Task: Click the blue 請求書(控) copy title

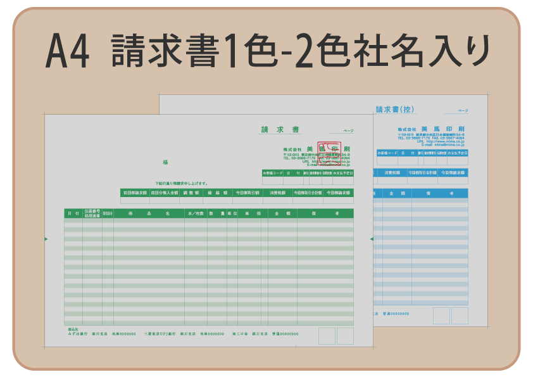Action: (396, 110)
